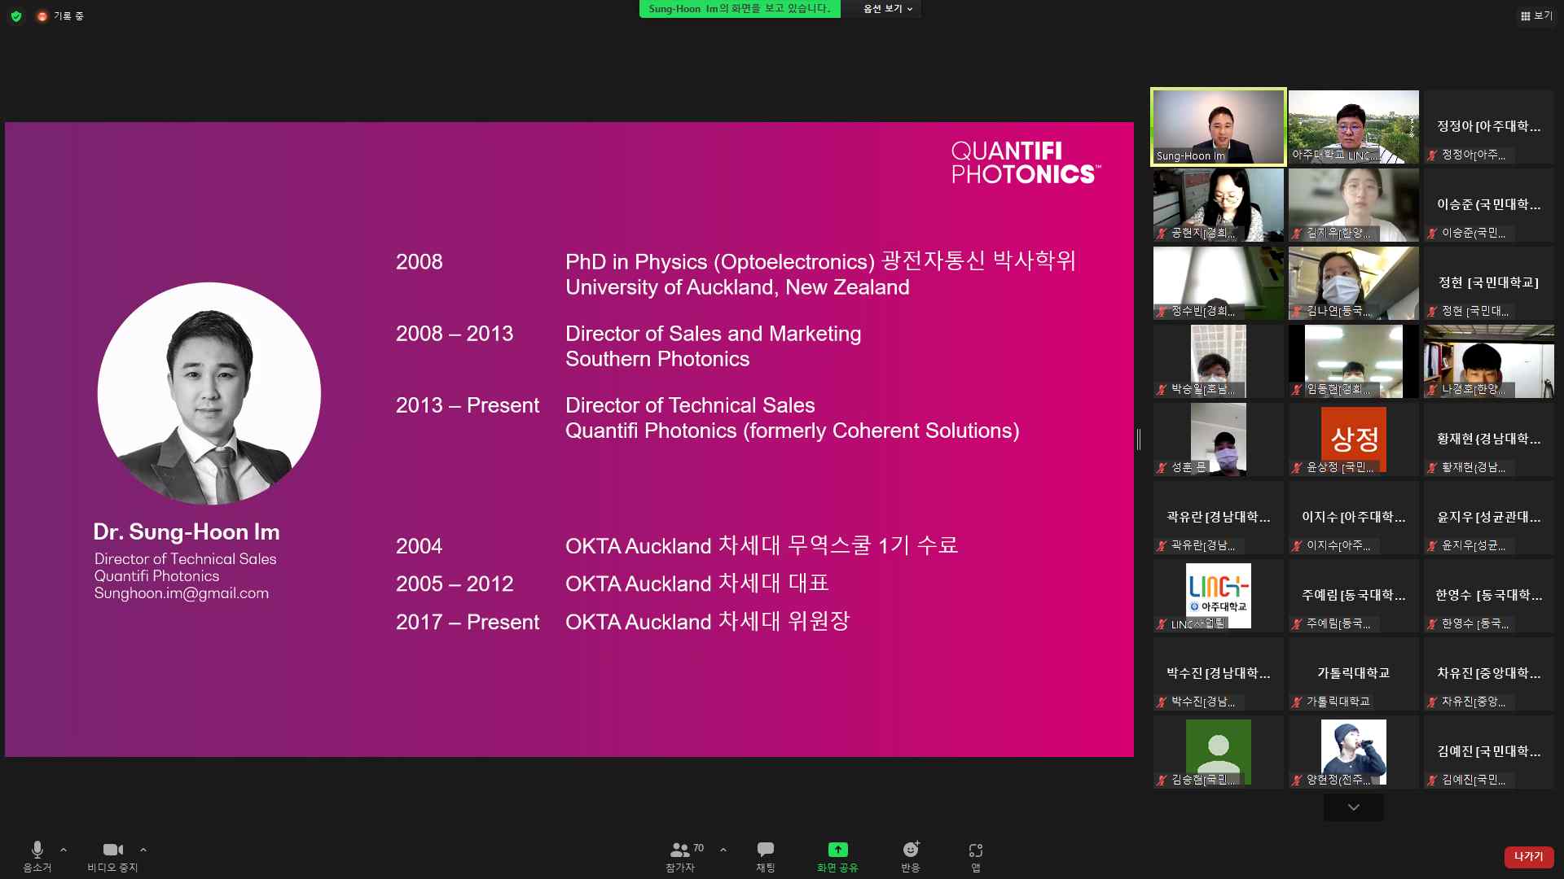Viewport: 1564px width, 879px height.
Task: Click the Quantifi Photonics logo on the slide
Action: click(1026, 163)
